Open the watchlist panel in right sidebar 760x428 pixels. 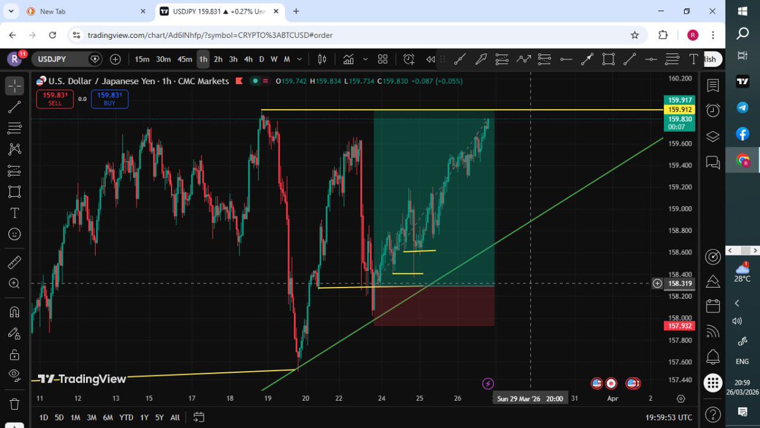[712, 85]
